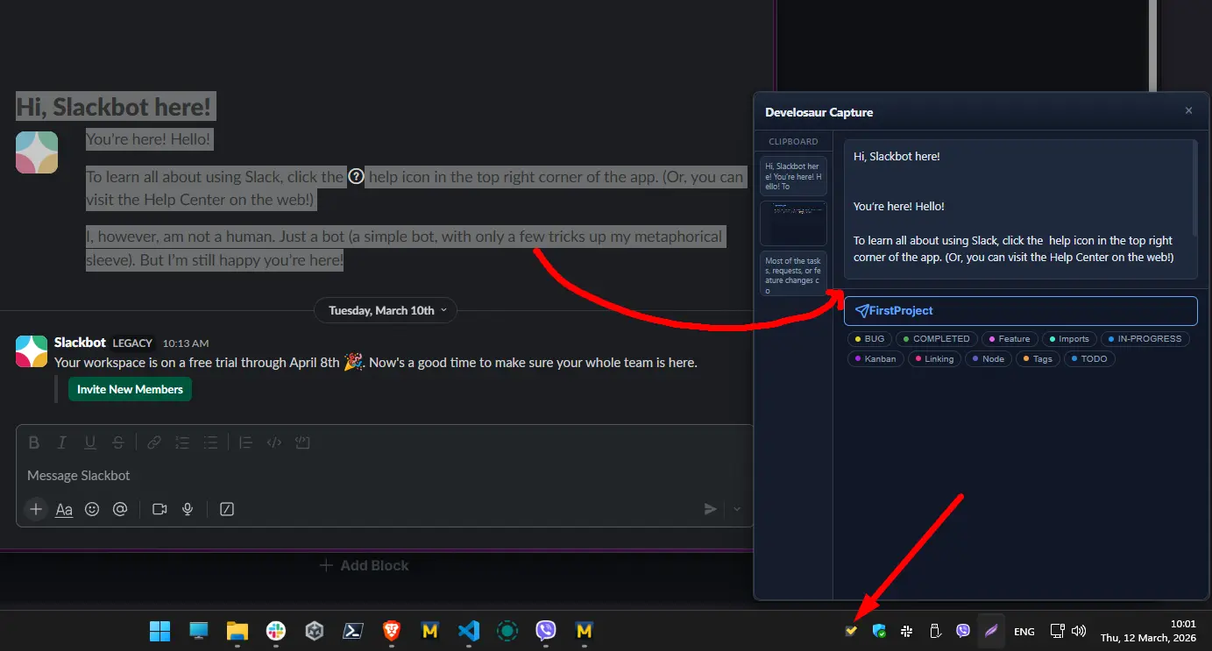Screen dimensions: 1212x651
Task: Open Unity Hub from the taskbar
Action: (x=315, y=631)
